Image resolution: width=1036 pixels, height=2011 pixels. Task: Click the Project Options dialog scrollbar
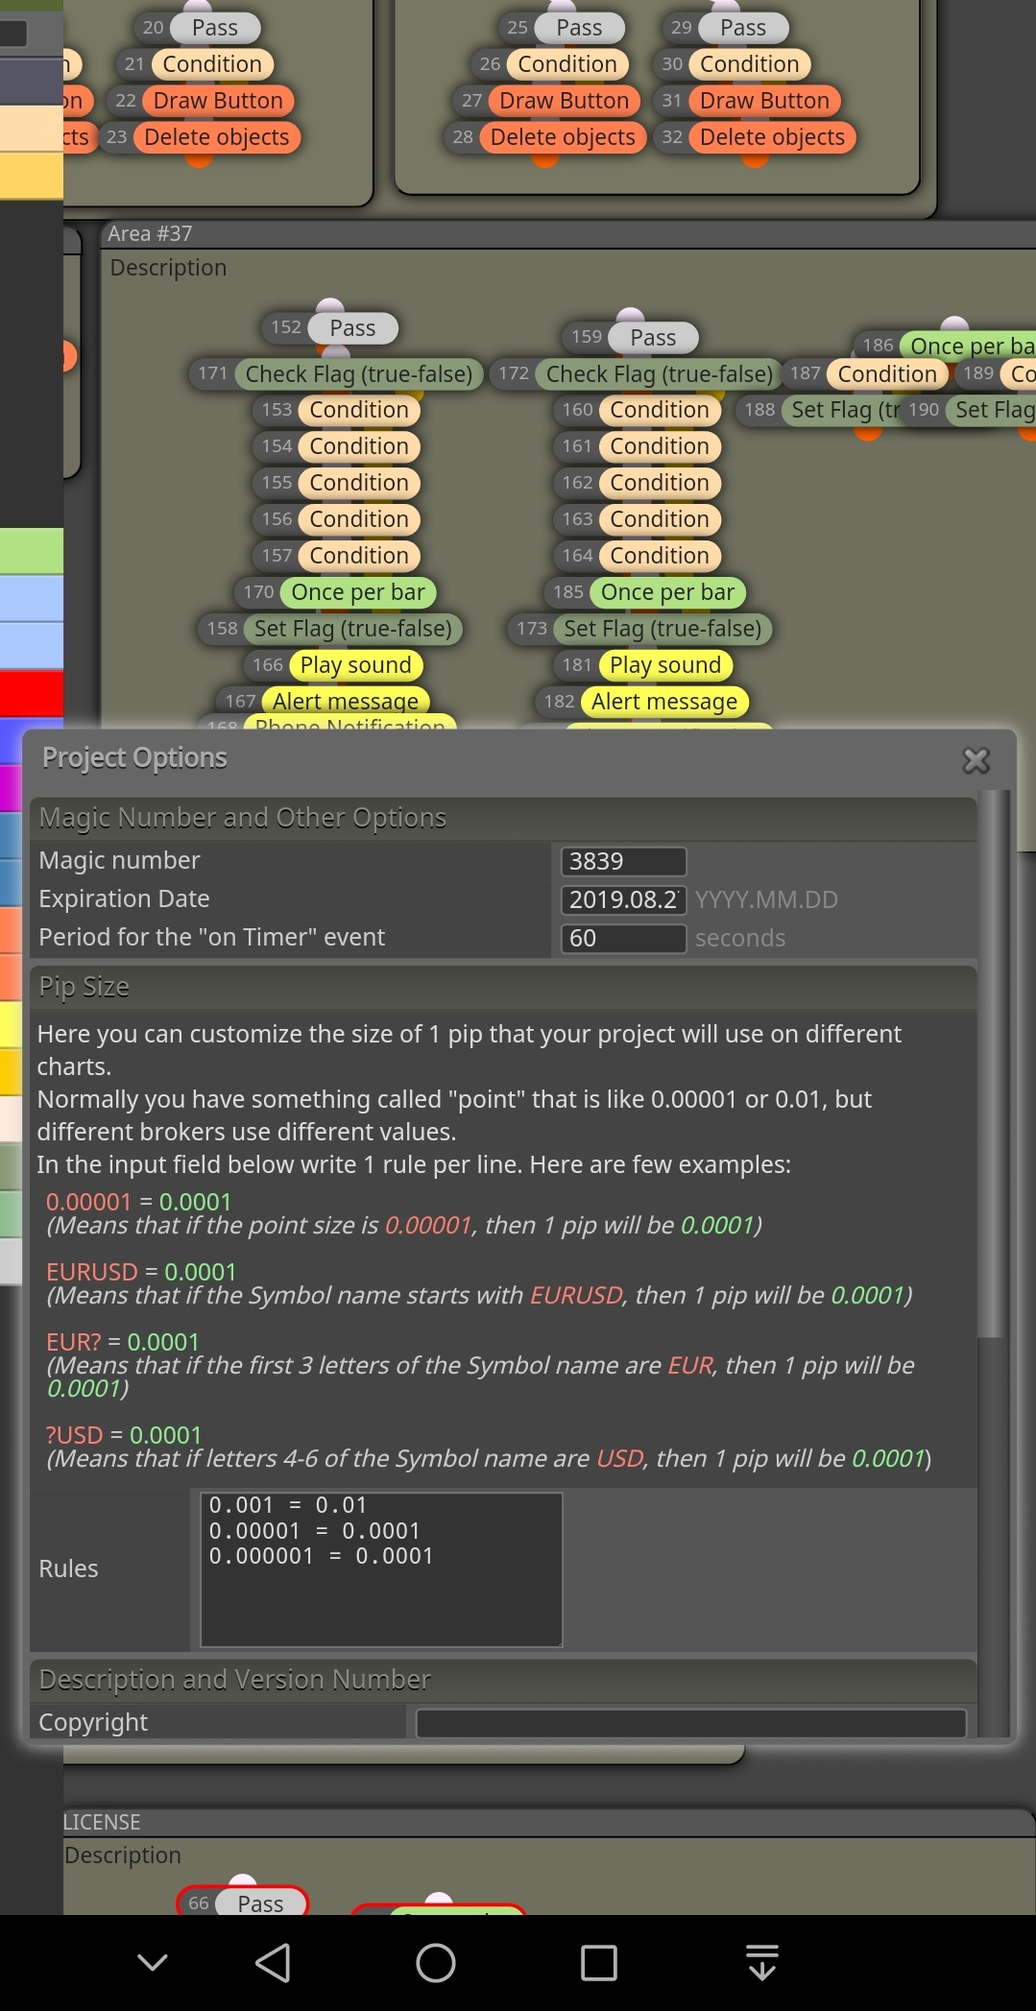993,1064
